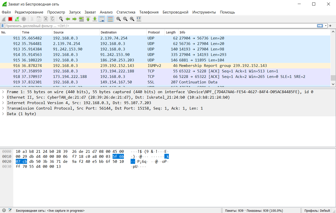
Task: Click Профиль: Default in status bar
Action: point(317,211)
